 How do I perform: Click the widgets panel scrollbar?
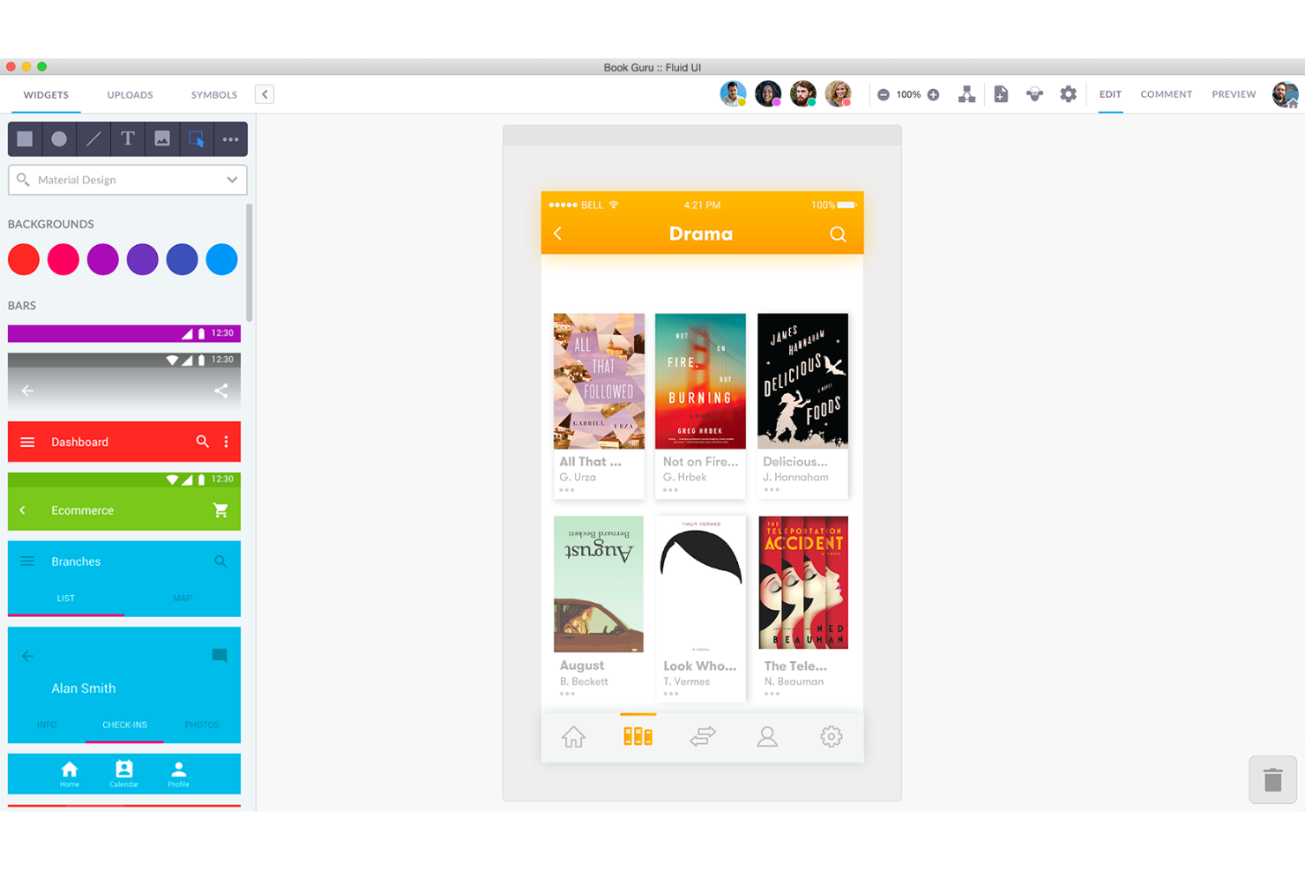coord(250,263)
